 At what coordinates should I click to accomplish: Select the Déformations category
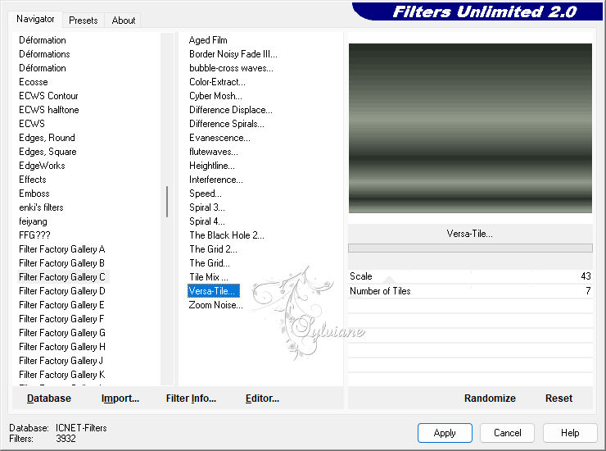click(x=44, y=54)
